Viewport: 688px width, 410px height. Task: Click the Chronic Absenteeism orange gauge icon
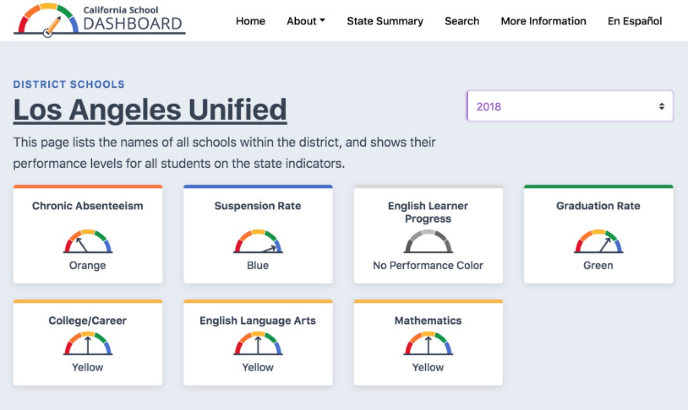pyautogui.click(x=88, y=241)
